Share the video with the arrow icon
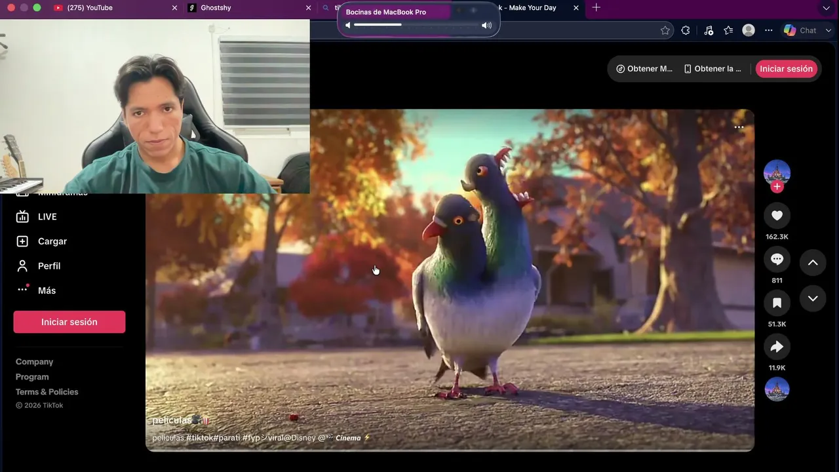Screen dimensions: 839x472 coord(777,347)
